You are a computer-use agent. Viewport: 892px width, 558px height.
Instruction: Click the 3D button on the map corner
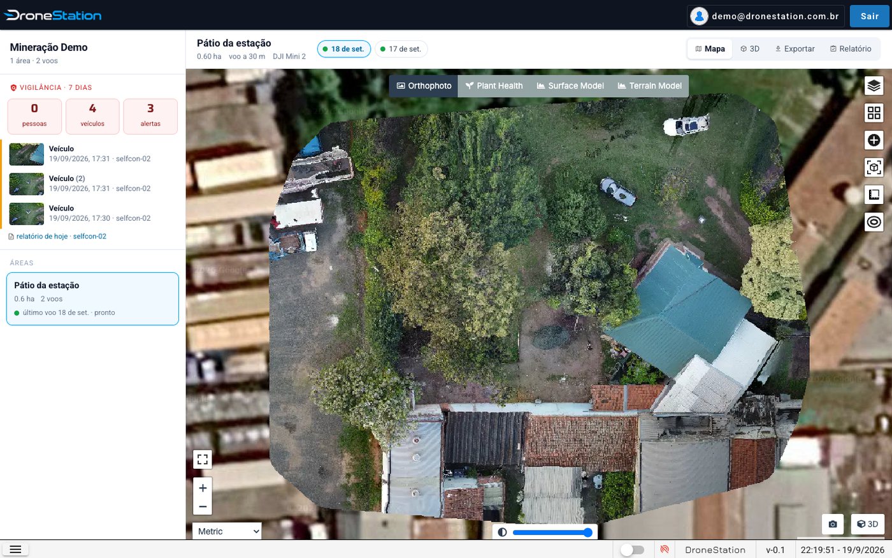867,524
